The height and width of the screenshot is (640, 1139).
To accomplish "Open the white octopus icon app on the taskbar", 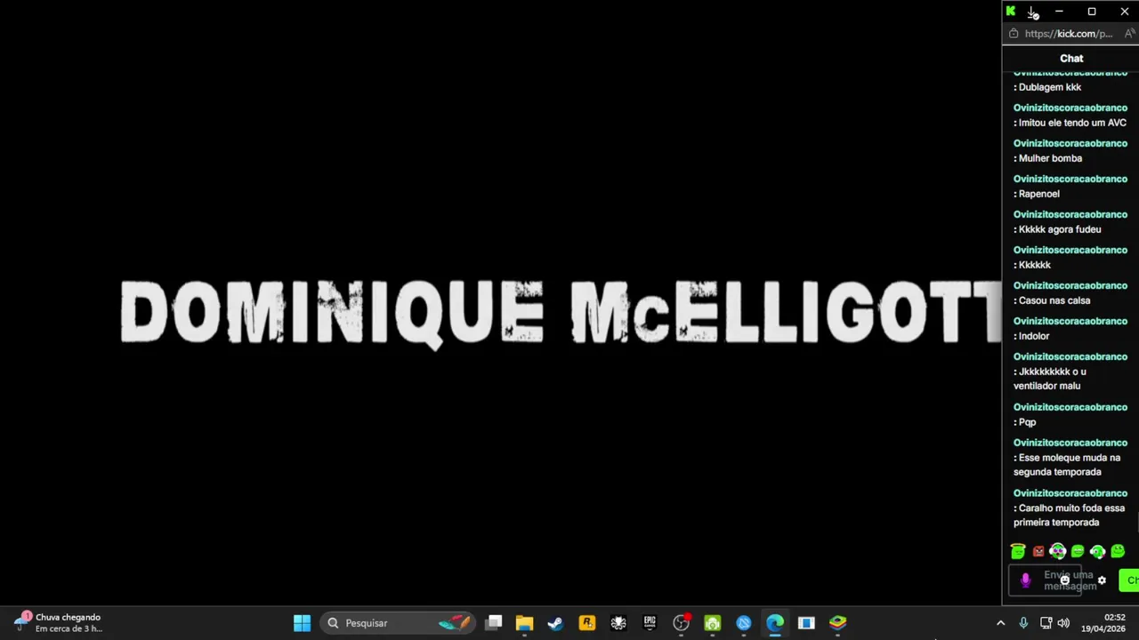I will [x=618, y=623].
